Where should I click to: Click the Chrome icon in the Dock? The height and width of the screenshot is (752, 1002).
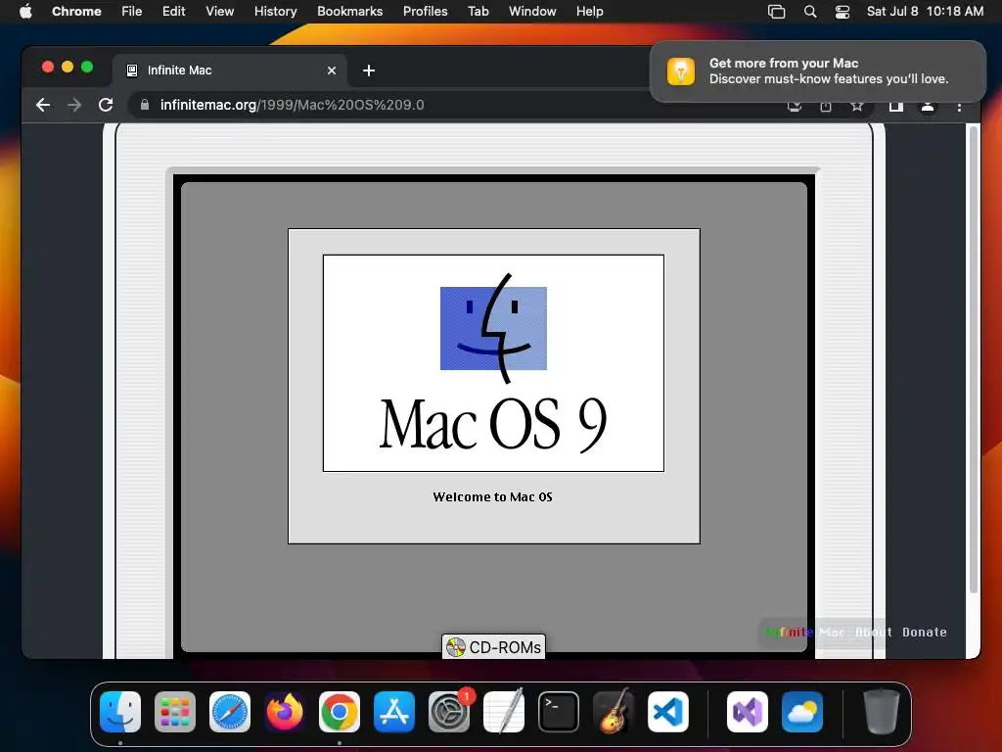tap(340, 712)
